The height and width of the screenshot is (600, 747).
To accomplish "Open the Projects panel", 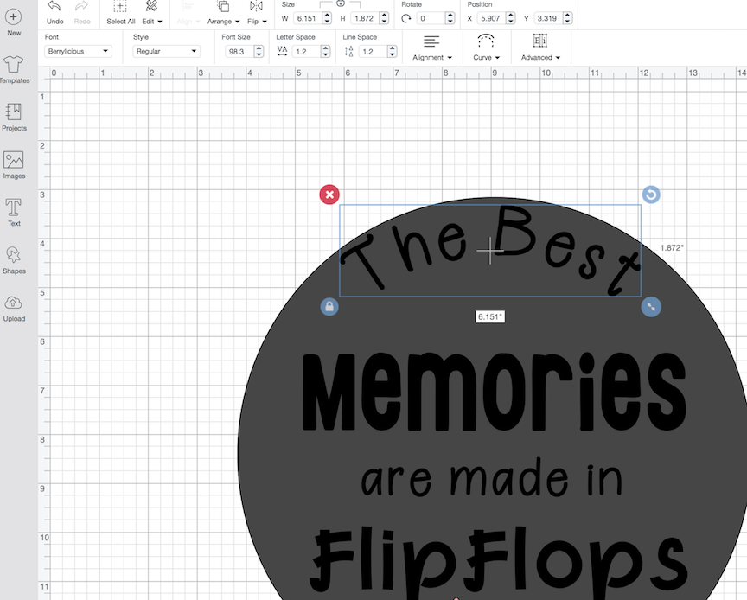I will 14,118.
